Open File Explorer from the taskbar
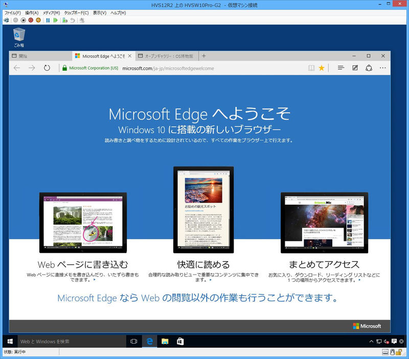 click(165, 341)
